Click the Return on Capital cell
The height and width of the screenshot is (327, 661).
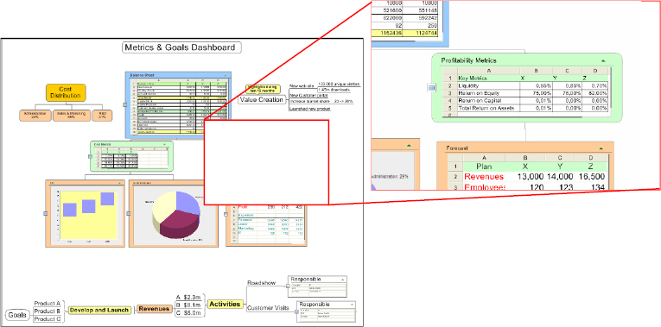487,101
